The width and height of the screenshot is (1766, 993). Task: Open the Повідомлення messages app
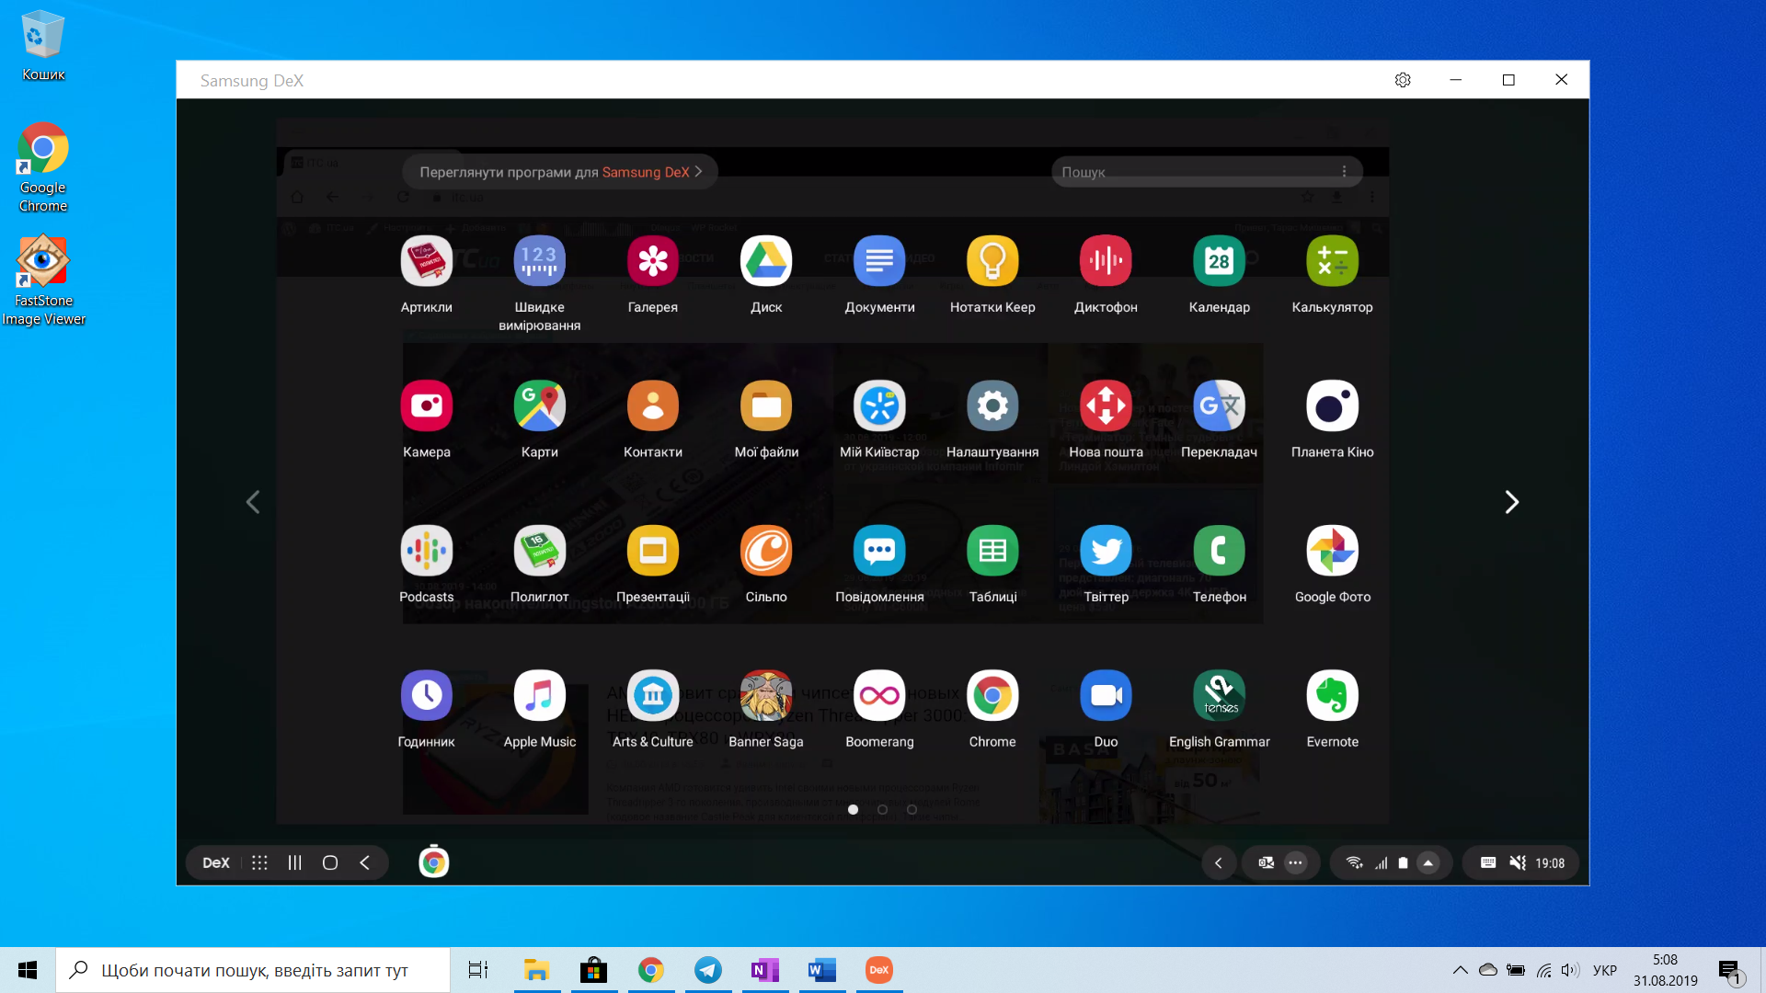(x=879, y=551)
